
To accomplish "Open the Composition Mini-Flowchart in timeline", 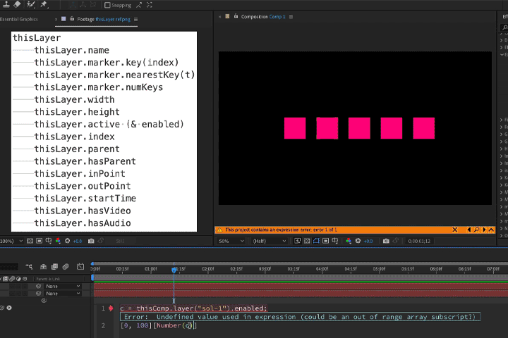I will point(29,266).
